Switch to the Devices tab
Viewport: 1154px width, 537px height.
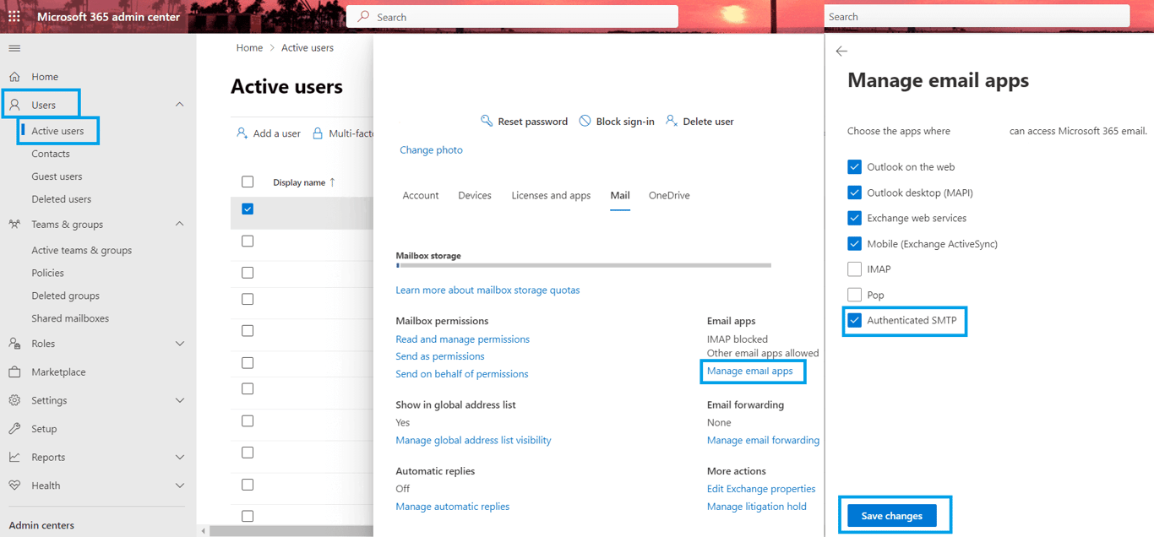click(475, 195)
